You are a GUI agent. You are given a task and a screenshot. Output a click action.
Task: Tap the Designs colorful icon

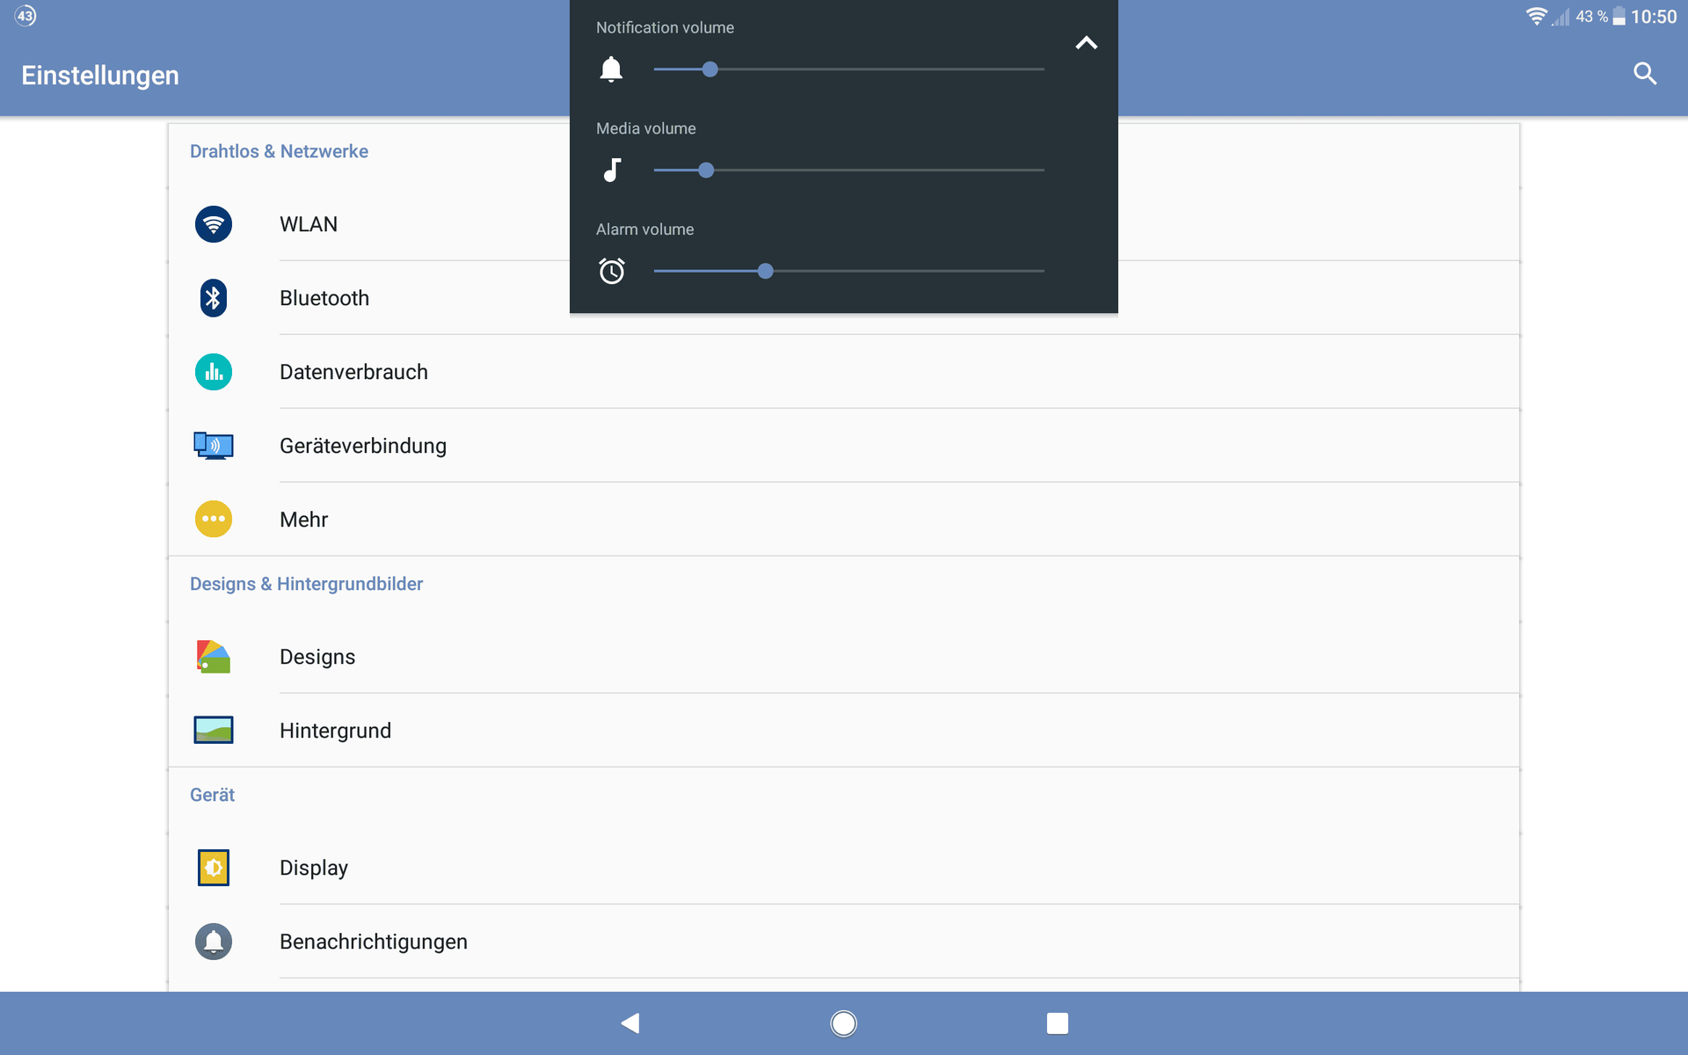214,657
